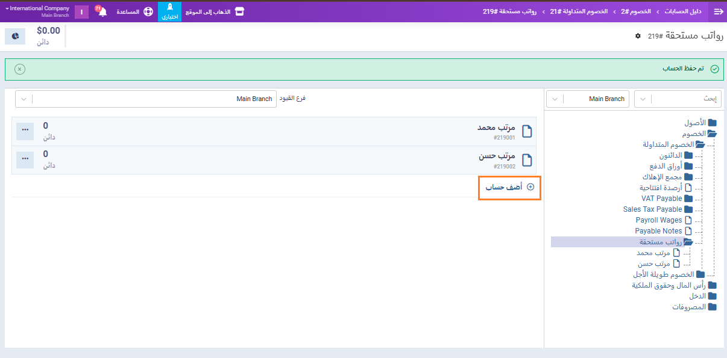Open three-dots menu for مرتب محمد
The image size is (727, 358).
click(25, 131)
